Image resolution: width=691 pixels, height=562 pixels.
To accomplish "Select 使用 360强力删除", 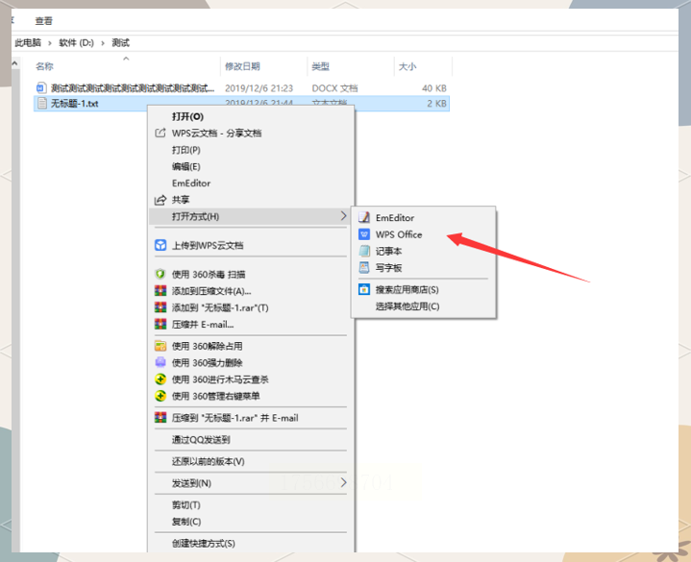I will click(x=208, y=363).
